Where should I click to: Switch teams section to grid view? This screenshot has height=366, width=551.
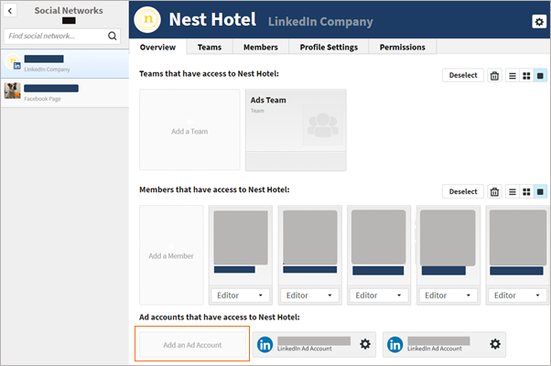tap(526, 76)
